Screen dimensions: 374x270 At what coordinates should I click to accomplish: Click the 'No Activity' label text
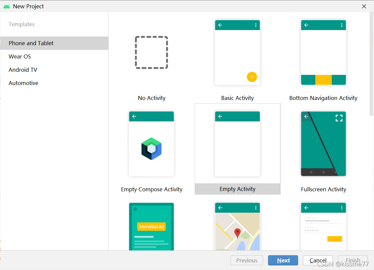[x=152, y=98]
